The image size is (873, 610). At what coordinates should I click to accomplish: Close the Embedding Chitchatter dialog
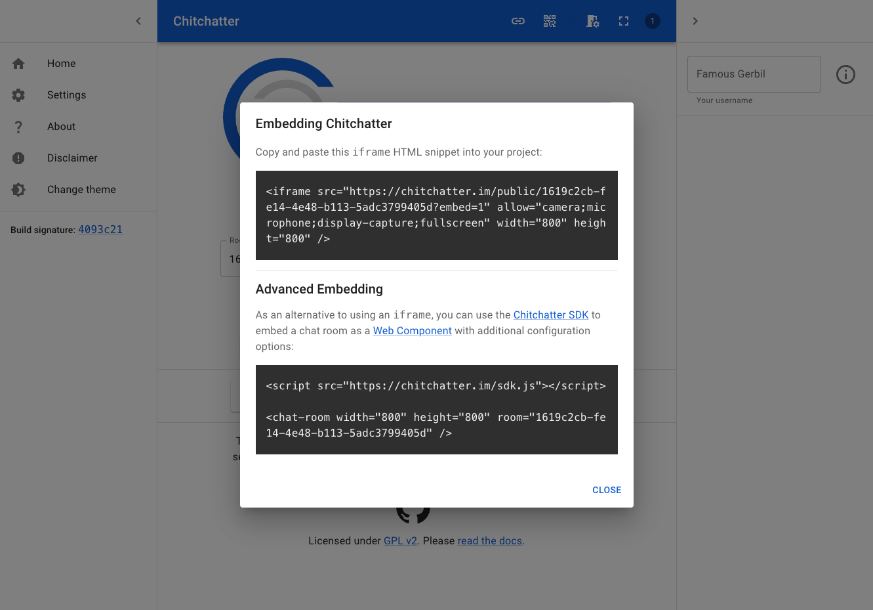point(607,490)
